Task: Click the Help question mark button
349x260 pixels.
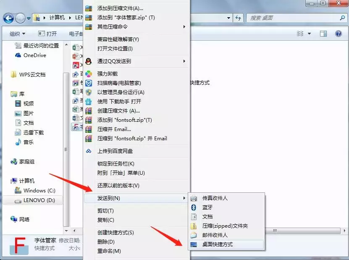Action: [339, 33]
